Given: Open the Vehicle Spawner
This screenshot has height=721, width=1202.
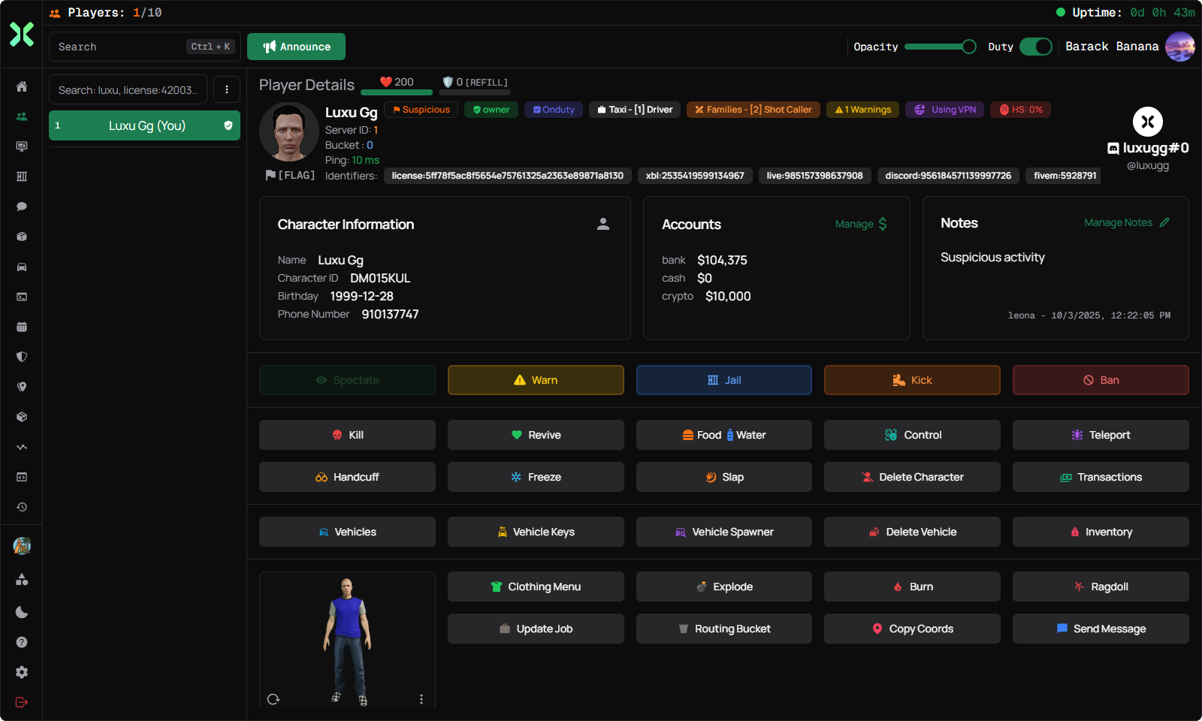Looking at the screenshot, I should coord(724,532).
